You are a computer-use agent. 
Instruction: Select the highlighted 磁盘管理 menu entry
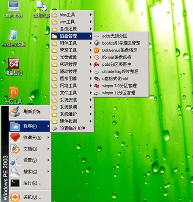72,36
